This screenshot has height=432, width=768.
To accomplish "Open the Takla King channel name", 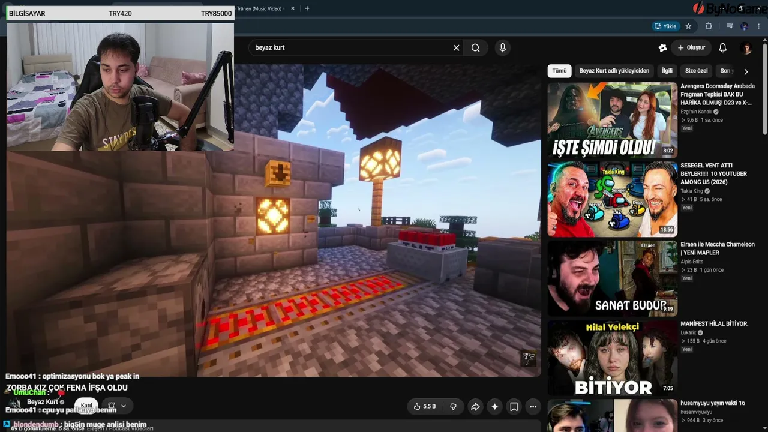I will click(692, 191).
